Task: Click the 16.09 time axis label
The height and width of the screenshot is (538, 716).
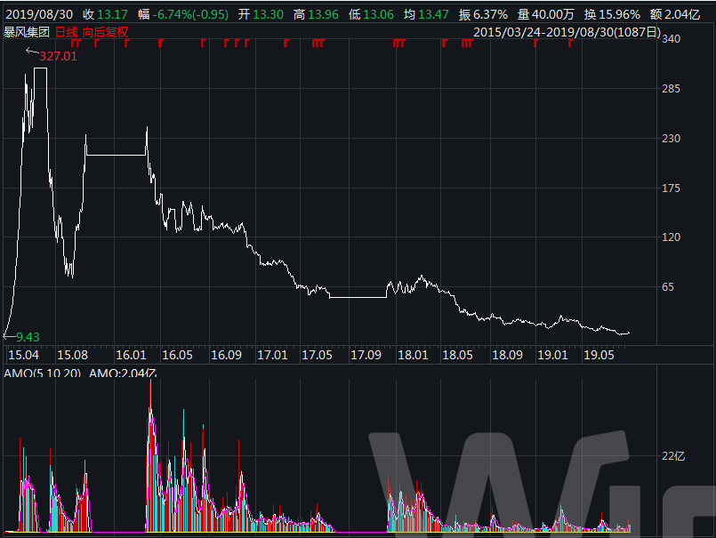Action: [226, 355]
